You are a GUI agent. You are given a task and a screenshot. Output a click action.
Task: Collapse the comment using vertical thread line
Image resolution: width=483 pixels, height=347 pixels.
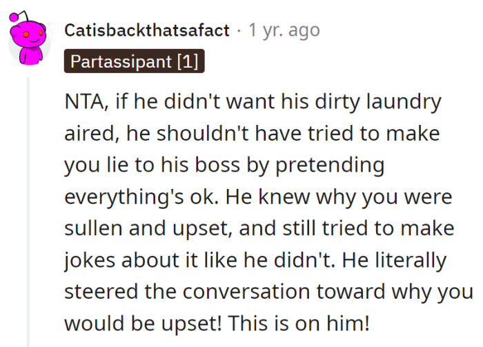coord(28,207)
